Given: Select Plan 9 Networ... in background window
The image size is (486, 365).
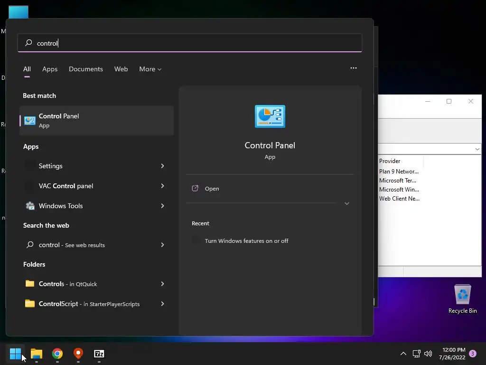Looking at the screenshot, I should (399, 172).
